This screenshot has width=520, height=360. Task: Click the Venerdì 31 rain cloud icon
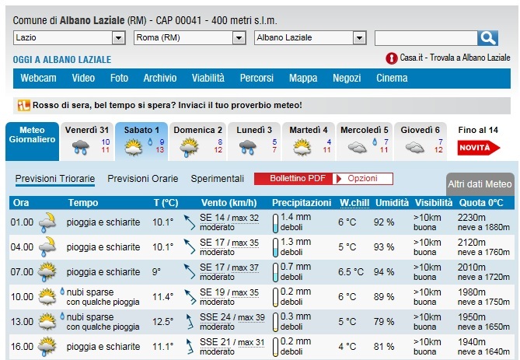[x=81, y=146]
